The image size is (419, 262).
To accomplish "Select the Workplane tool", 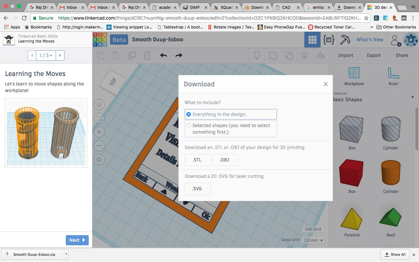I will (354, 76).
